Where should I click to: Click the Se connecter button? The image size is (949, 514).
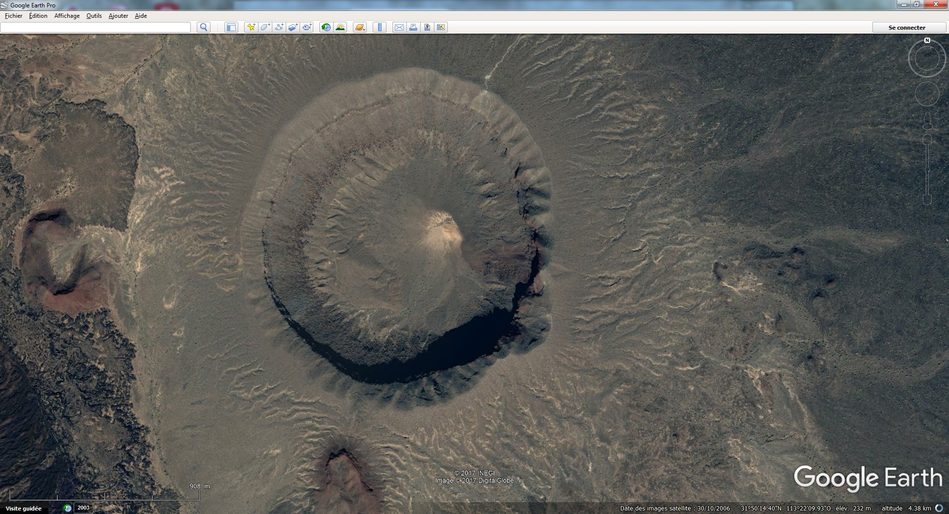click(906, 28)
